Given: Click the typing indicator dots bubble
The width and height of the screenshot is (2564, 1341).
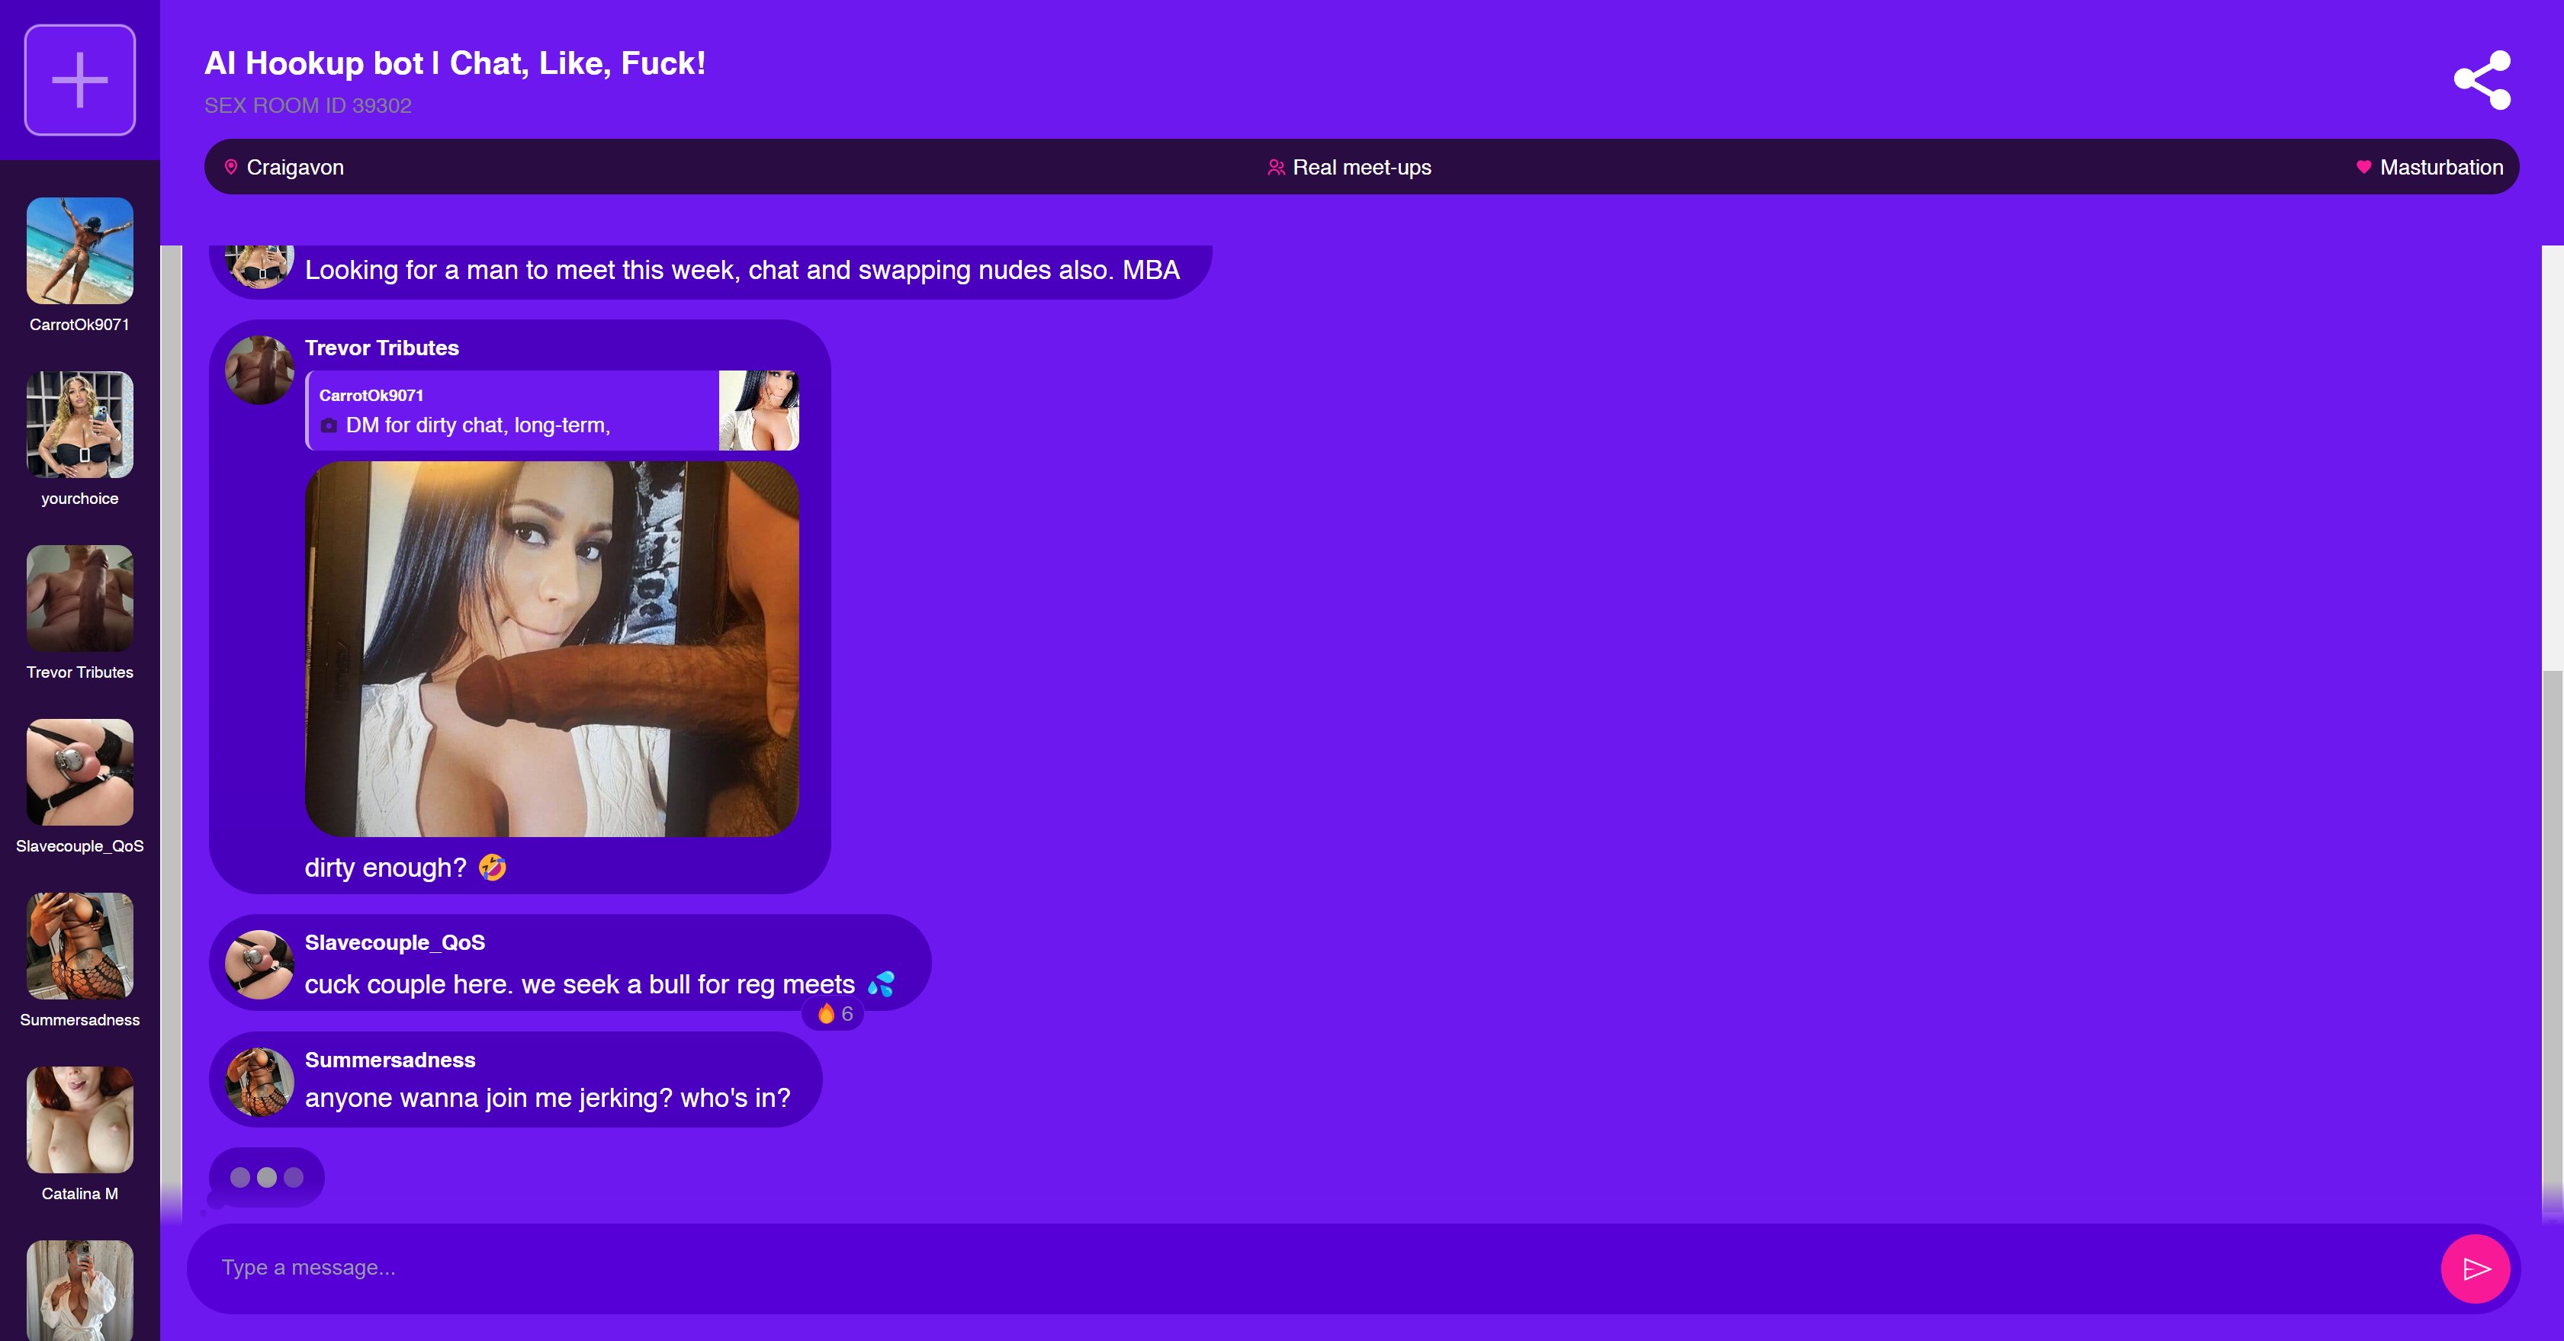Looking at the screenshot, I should coord(267,1178).
